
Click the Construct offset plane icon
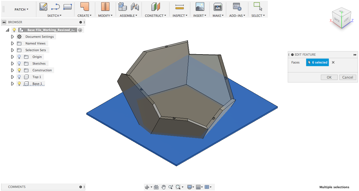[x=155, y=7]
